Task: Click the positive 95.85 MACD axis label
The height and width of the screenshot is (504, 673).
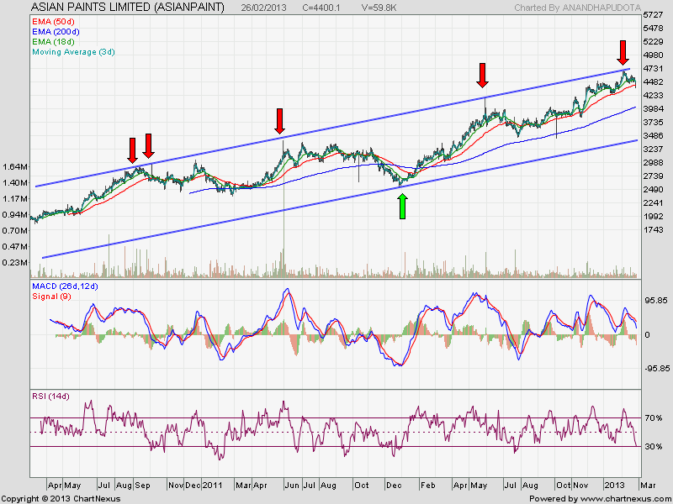Action: pyautogui.click(x=656, y=301)
